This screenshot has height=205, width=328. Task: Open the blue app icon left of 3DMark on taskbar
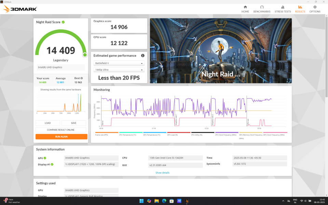click(x=179, y=201)
